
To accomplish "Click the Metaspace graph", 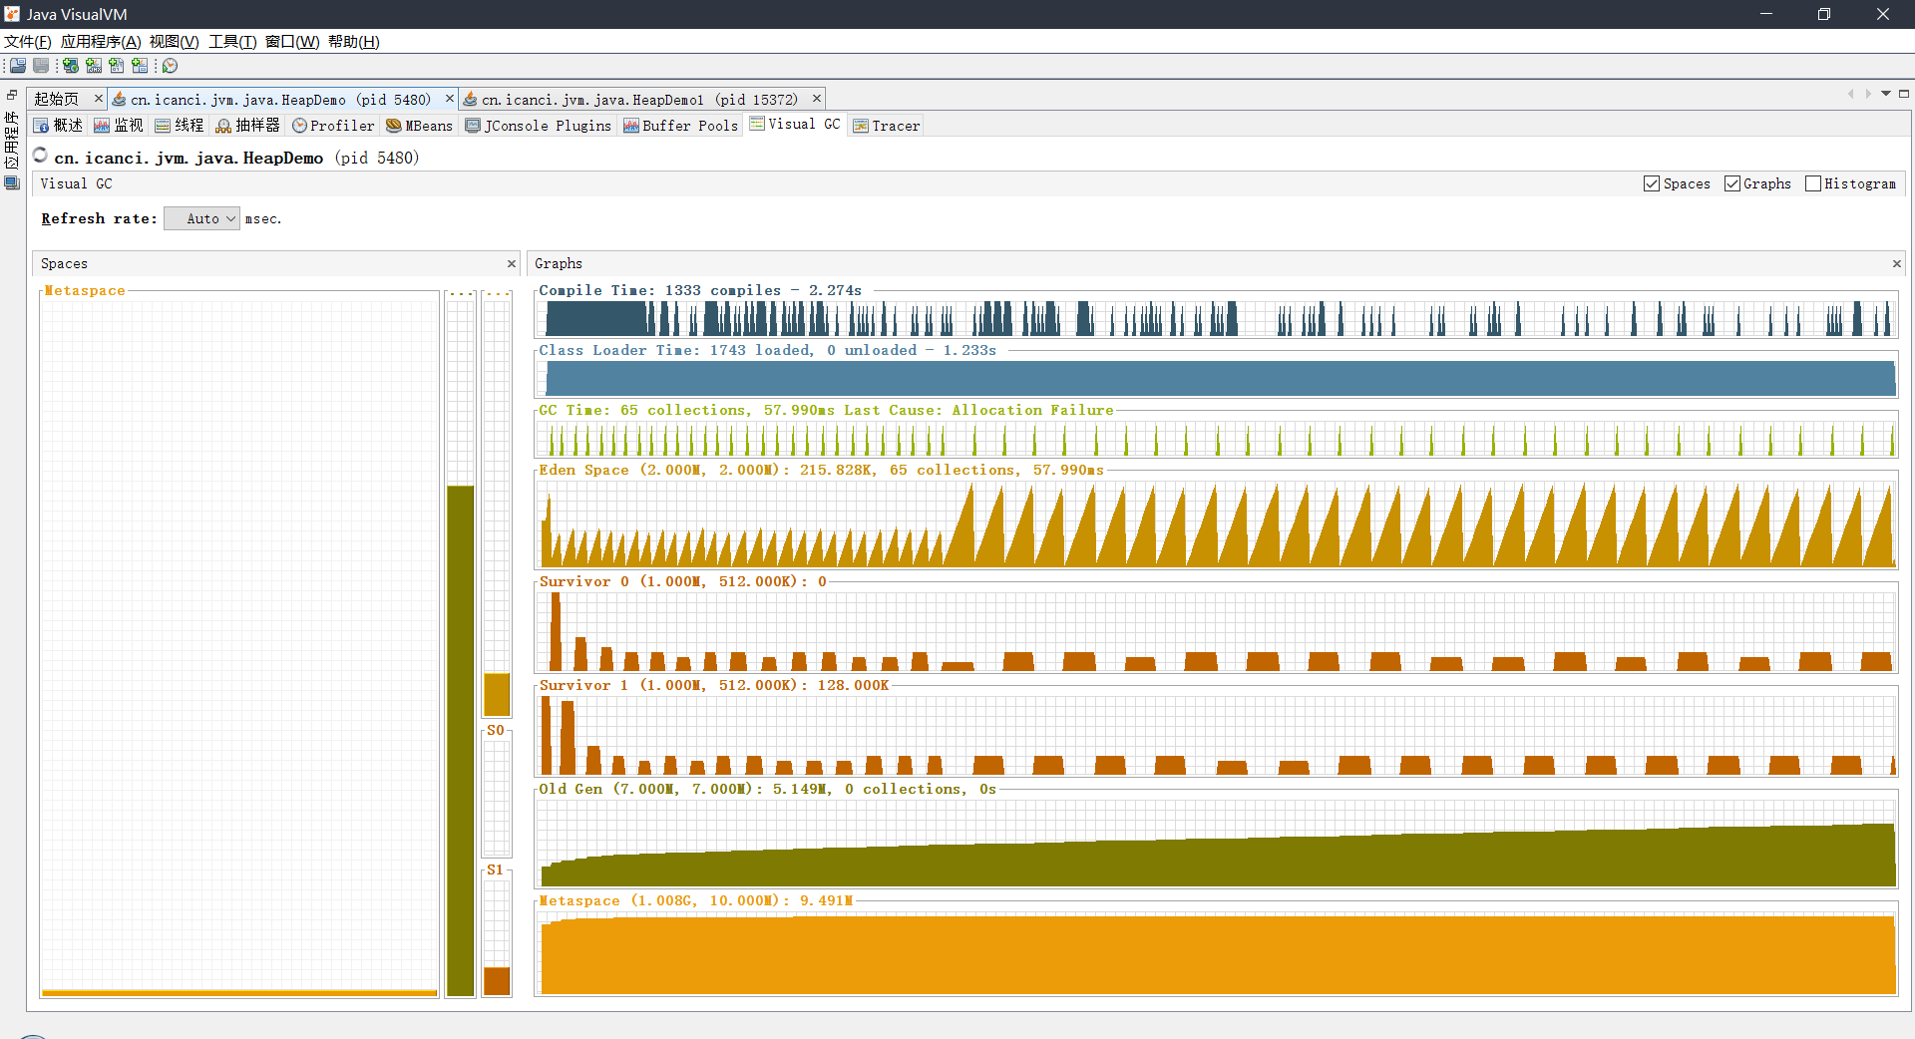I will pos(1216,952).
